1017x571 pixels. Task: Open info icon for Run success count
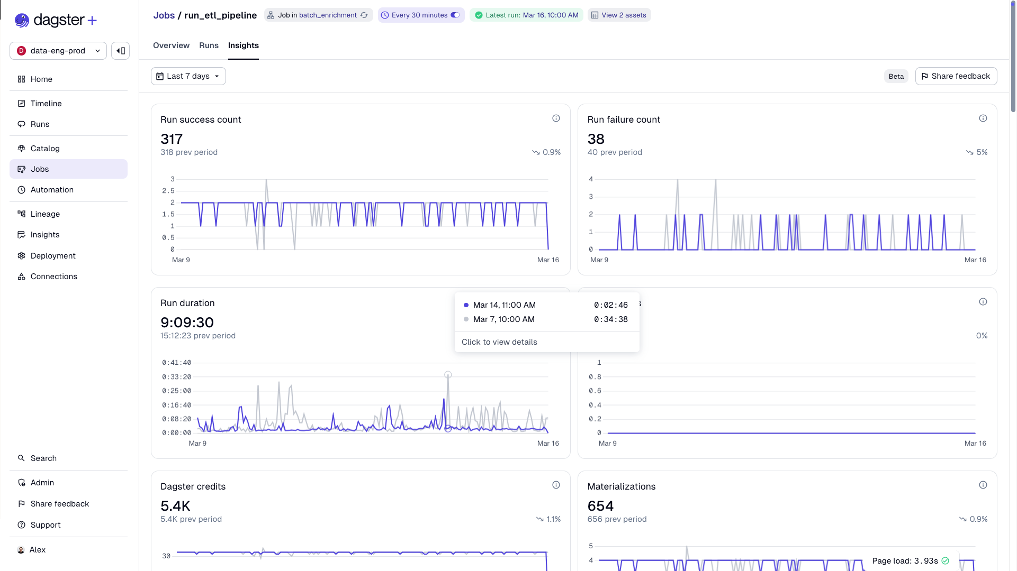click(556, 118)
